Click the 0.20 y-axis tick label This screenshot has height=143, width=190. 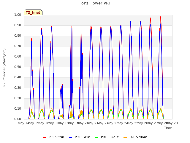(x=18, y=98)
